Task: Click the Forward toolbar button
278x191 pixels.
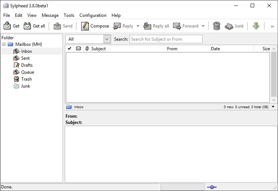Action: 185,26
